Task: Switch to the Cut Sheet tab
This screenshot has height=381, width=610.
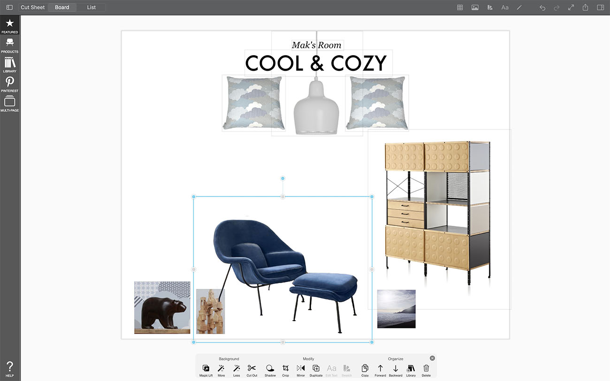Action: (33, 7)
